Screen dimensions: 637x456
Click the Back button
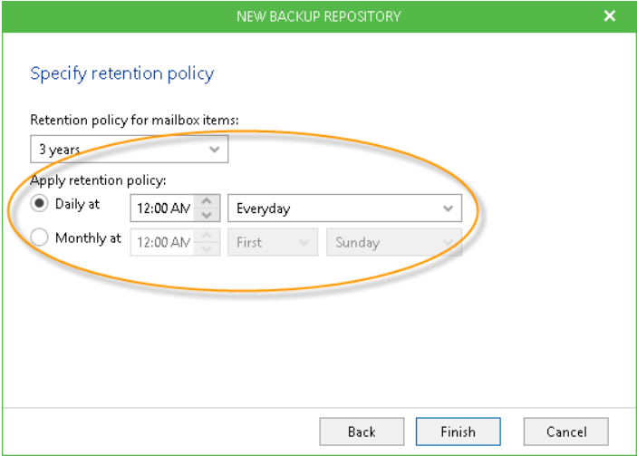(362, 432)
